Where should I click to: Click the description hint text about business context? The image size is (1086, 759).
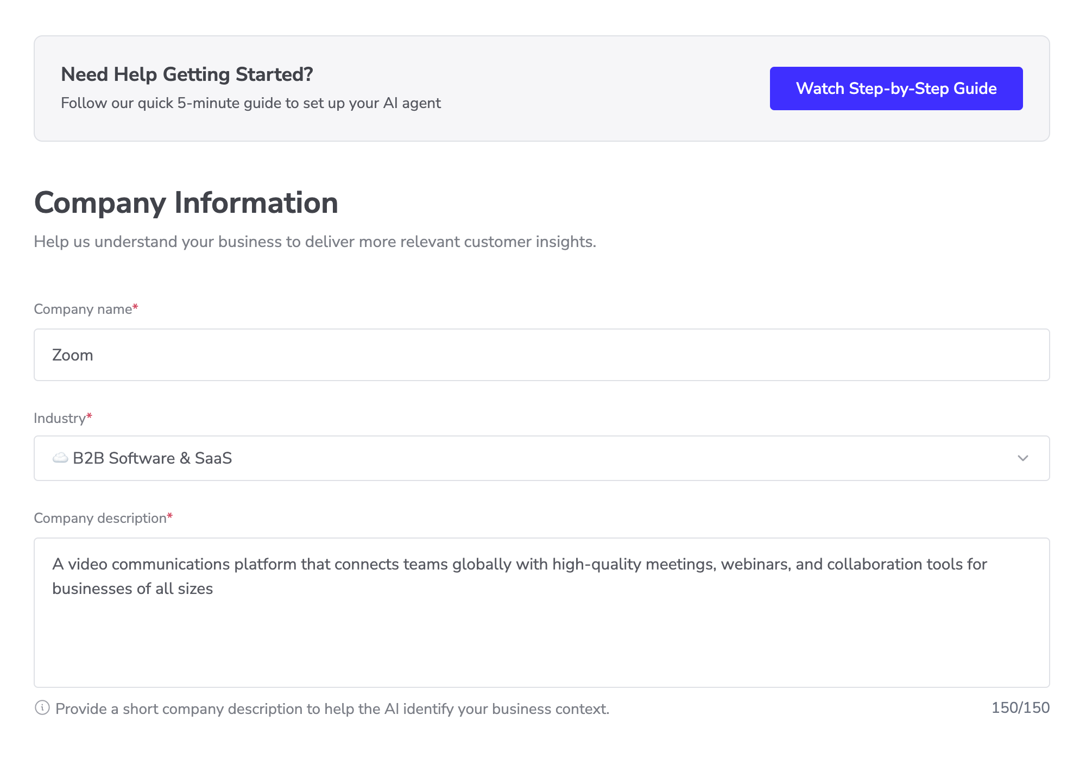(333, 709)
